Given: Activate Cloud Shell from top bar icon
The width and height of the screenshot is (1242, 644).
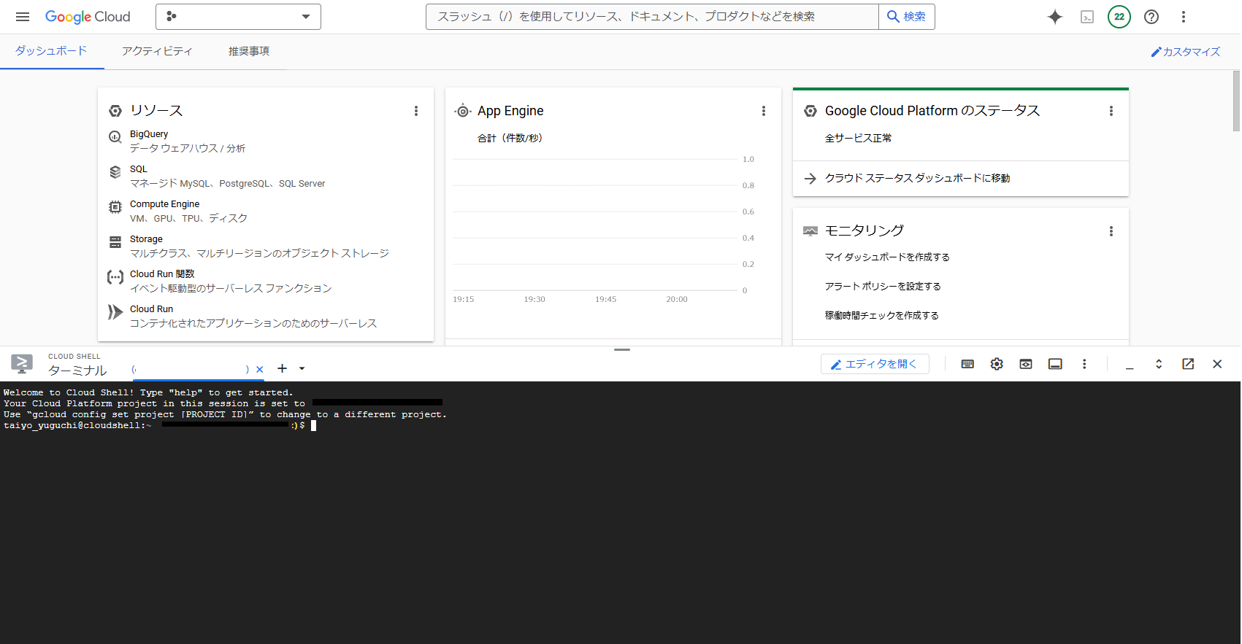Looking at the screenshot, I should click(x=1087, y=17).
